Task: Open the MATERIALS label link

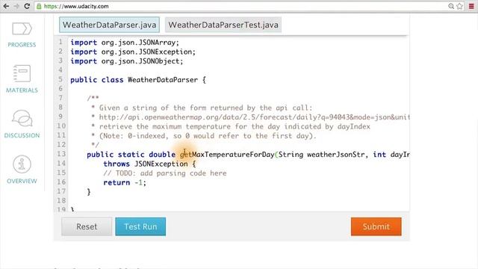Action: (x=22, y=90)
